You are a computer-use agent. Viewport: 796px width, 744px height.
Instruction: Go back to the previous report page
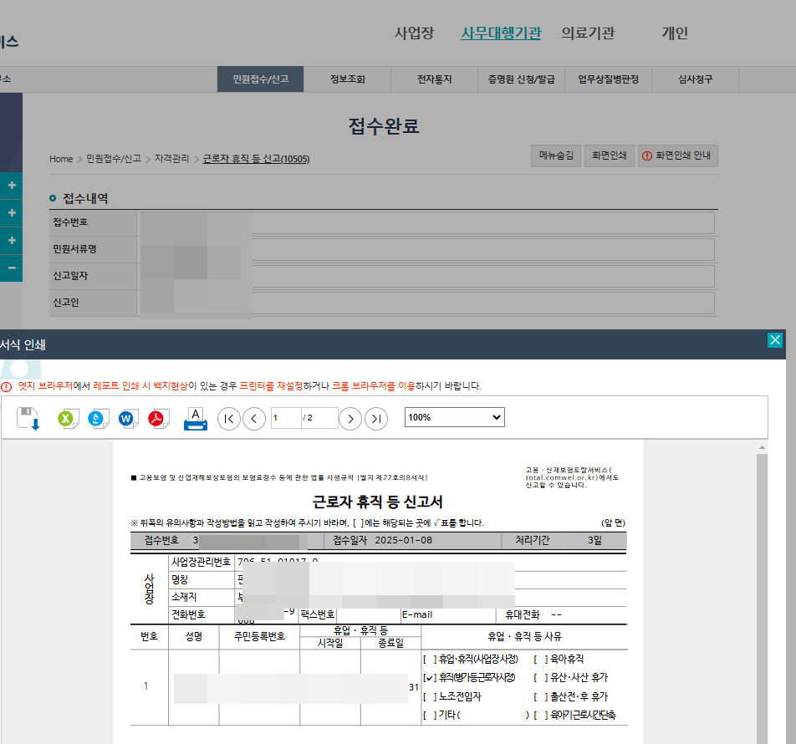tap(253, 418)
